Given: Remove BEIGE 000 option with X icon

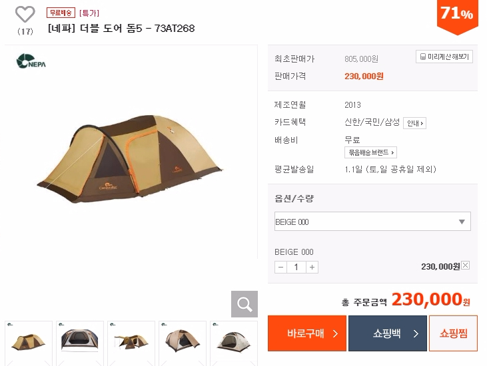Looking at the screenshot, I should (x=465, y=266).
